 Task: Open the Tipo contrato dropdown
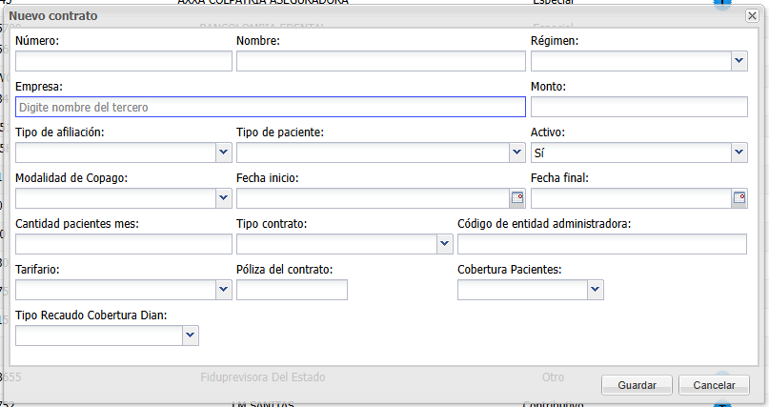pyautogui.click(x=444, y=244)
